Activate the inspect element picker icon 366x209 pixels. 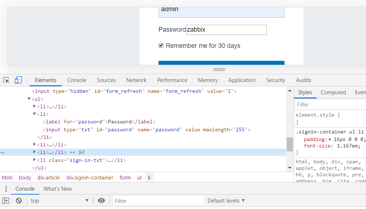coord(6,80)
